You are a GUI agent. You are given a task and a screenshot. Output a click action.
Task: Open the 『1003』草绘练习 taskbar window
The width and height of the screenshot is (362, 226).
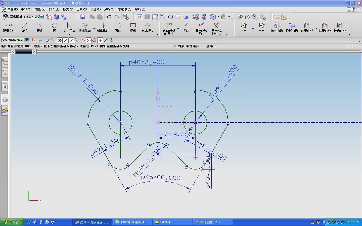point(132,222)
